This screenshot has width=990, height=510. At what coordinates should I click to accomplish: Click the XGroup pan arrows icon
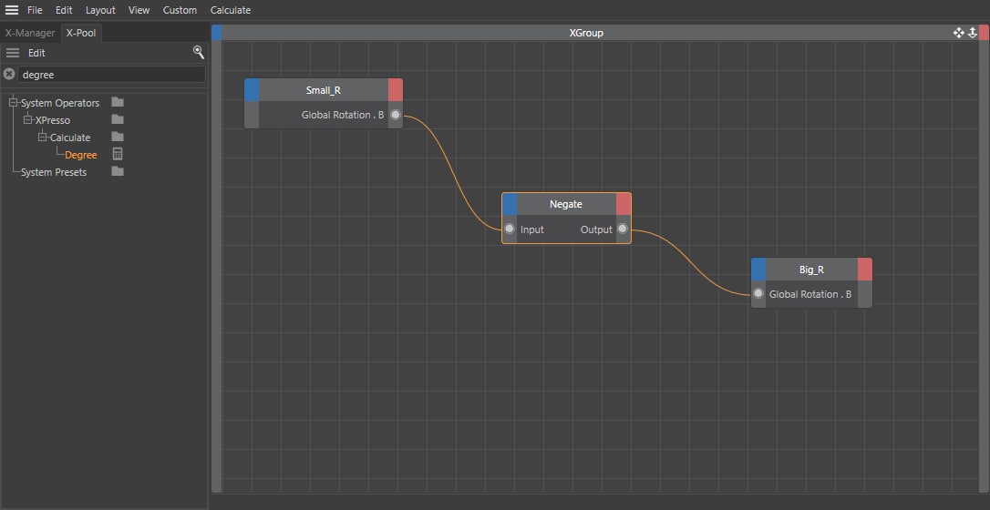pyautogui.click(x=958, y=33)
